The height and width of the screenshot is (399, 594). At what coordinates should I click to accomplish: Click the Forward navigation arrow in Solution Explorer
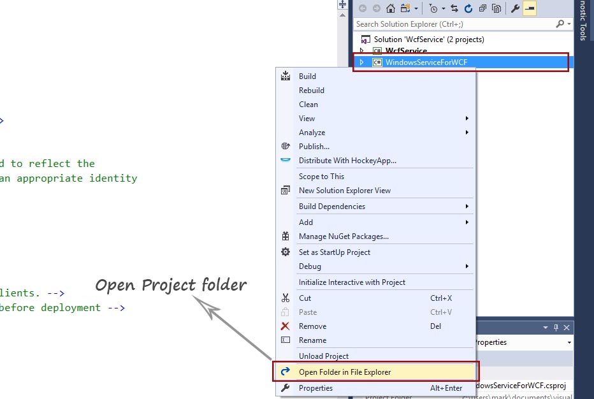coord(377,8)
